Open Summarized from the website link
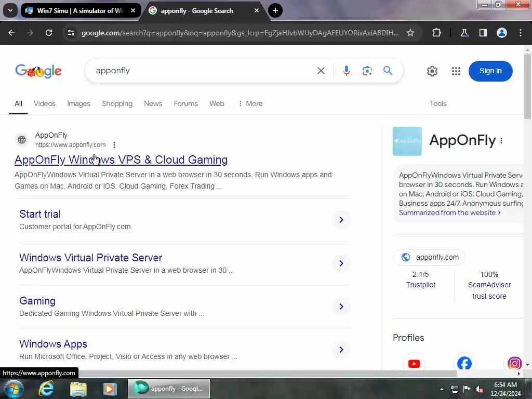532x399 pixels. pyautogui.click(x=449, y=212)
